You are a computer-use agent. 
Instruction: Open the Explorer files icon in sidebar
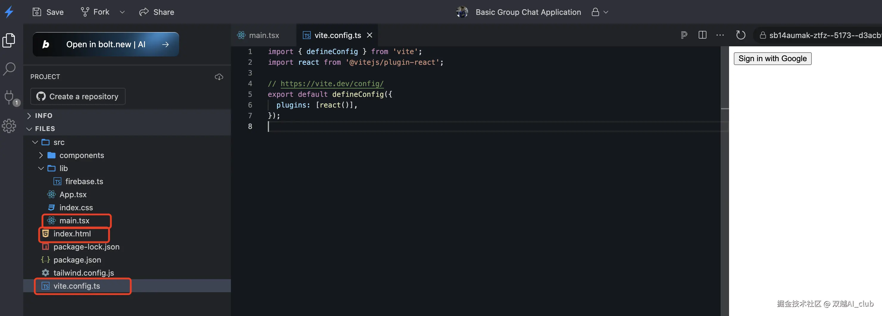tap(9, 41)
